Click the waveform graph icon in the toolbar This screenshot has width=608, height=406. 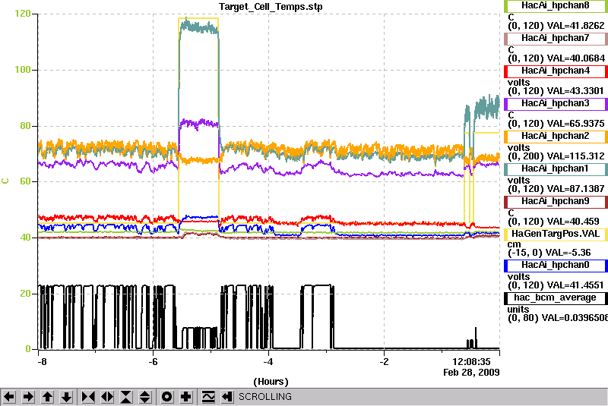click(208, 397)
